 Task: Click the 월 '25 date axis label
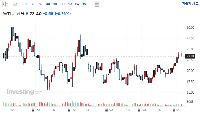click(176, 110)
